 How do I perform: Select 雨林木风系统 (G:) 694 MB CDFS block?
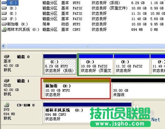coord(87,113)
